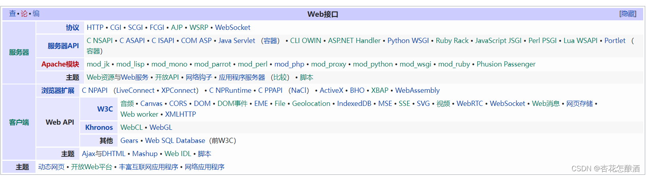Open the 论 discussion link
The image size is (646, 176).
coord(24,14)
